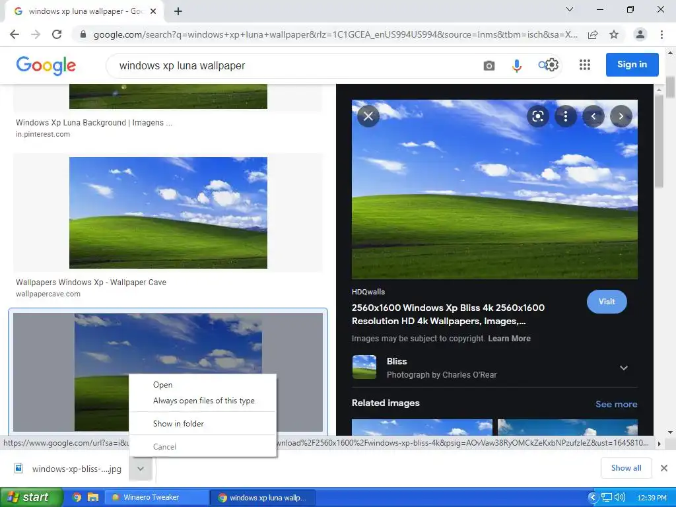676x507 pixels.
Task: Bookmark this page with the star icon
Action: [x=614, y=34]
